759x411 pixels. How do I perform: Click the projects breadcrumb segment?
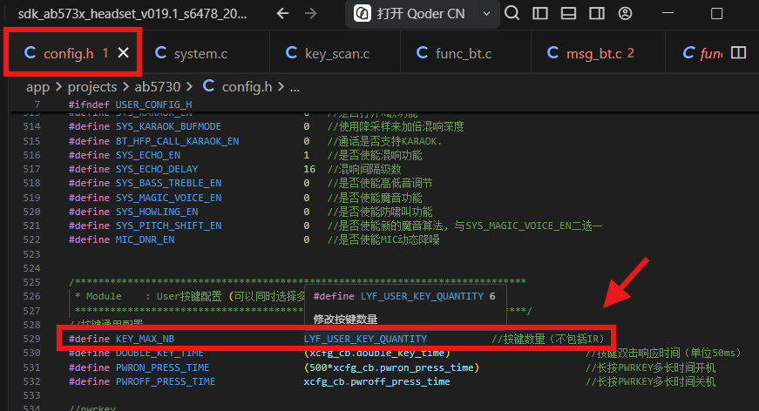(92, 87)
